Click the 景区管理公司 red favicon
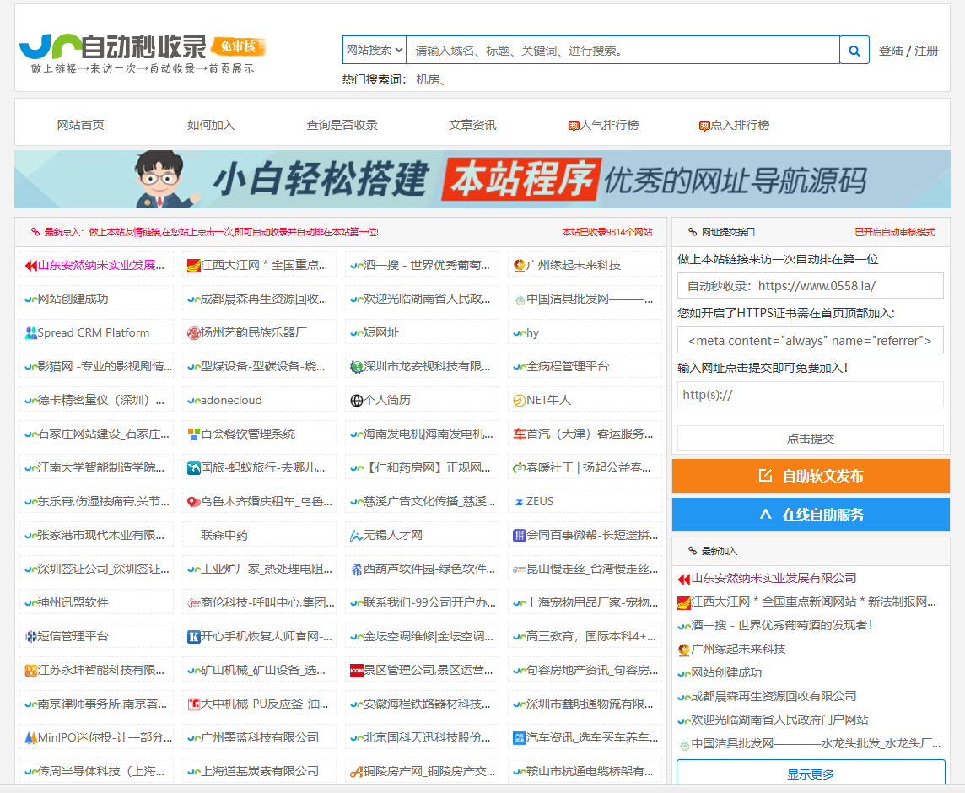Screen dimensions: 965x793 tap(356, 671)
